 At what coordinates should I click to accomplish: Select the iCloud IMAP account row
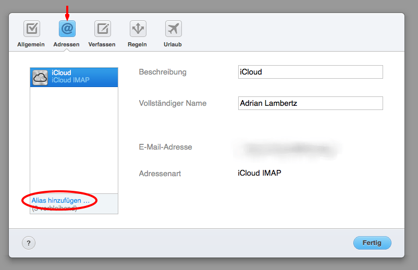(74, 77)
